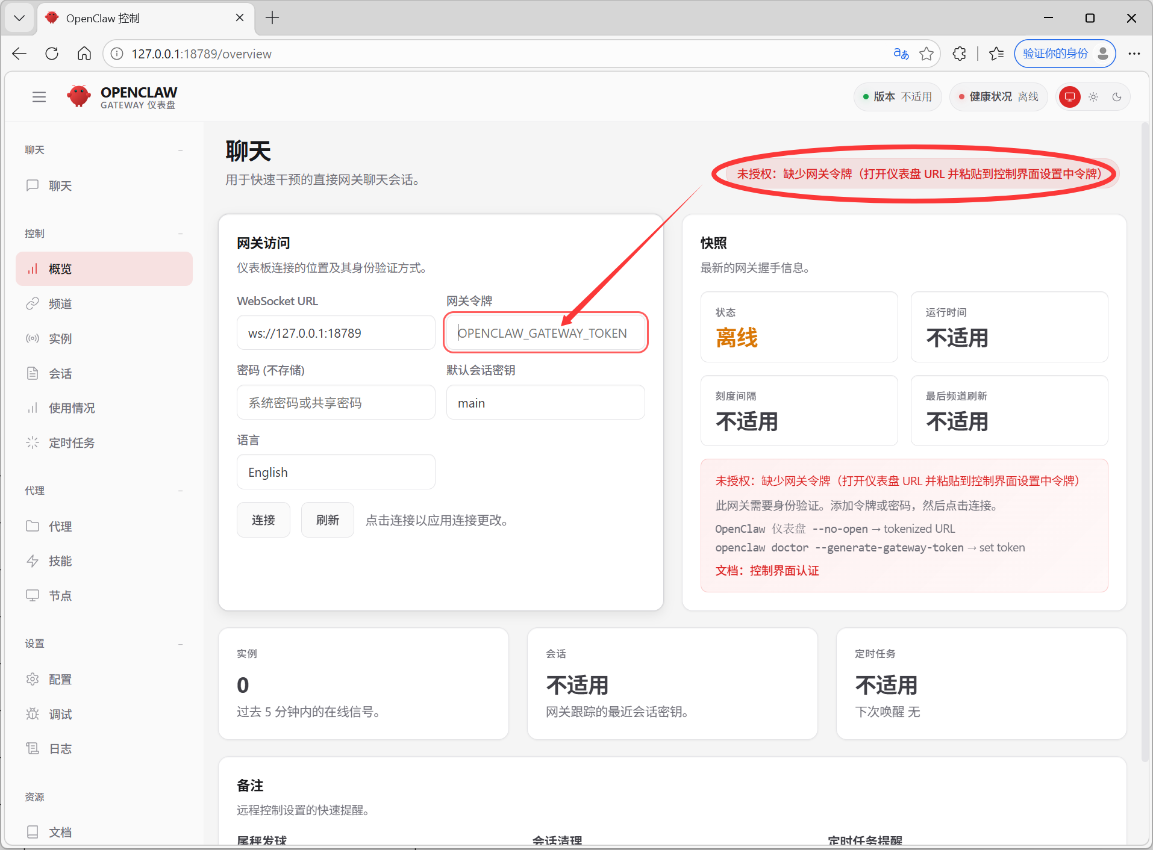The image size is (1153, 850).
Task: Click the OpenClaw lobster logo
Action: 79,96
